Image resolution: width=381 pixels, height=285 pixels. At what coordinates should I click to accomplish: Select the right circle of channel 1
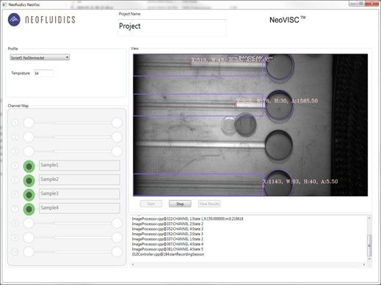click(117, 122)
